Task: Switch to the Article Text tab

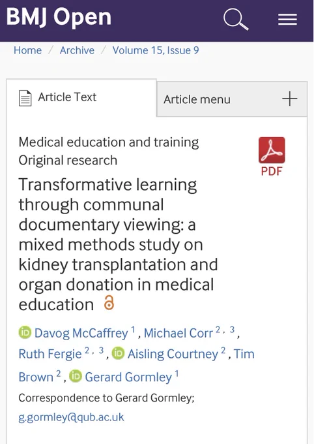Action: (81, 97)
